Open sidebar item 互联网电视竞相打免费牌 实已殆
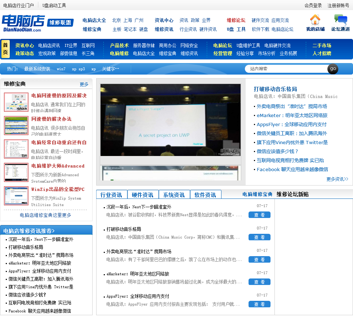This screenshot has width=353, height=321. click(40, 303)
